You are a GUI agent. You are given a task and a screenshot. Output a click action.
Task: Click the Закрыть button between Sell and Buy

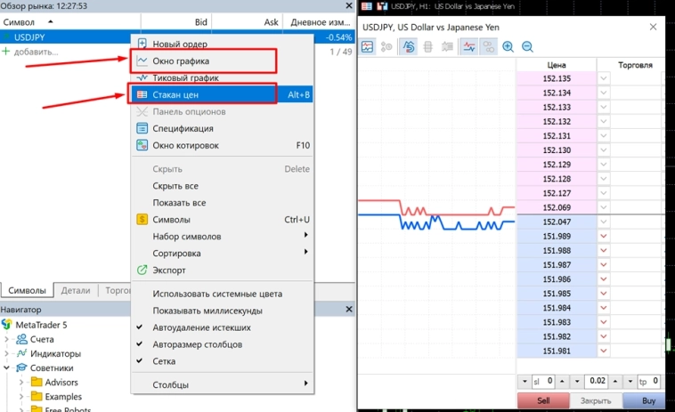(x=596, y=400)
